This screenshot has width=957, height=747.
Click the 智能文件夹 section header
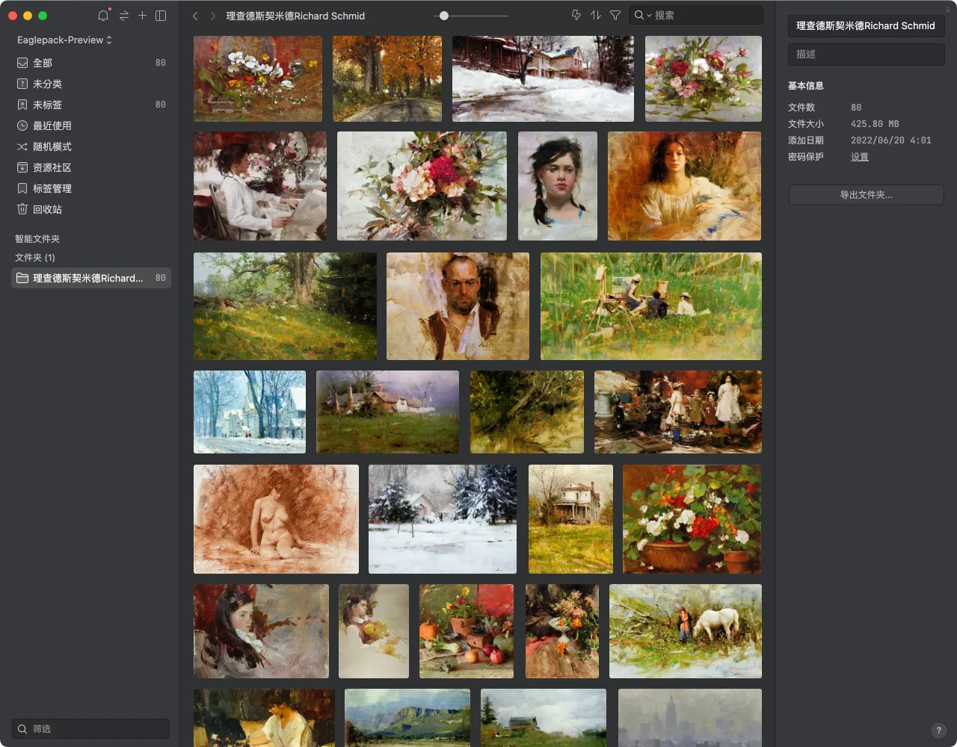tap(37, 239)
